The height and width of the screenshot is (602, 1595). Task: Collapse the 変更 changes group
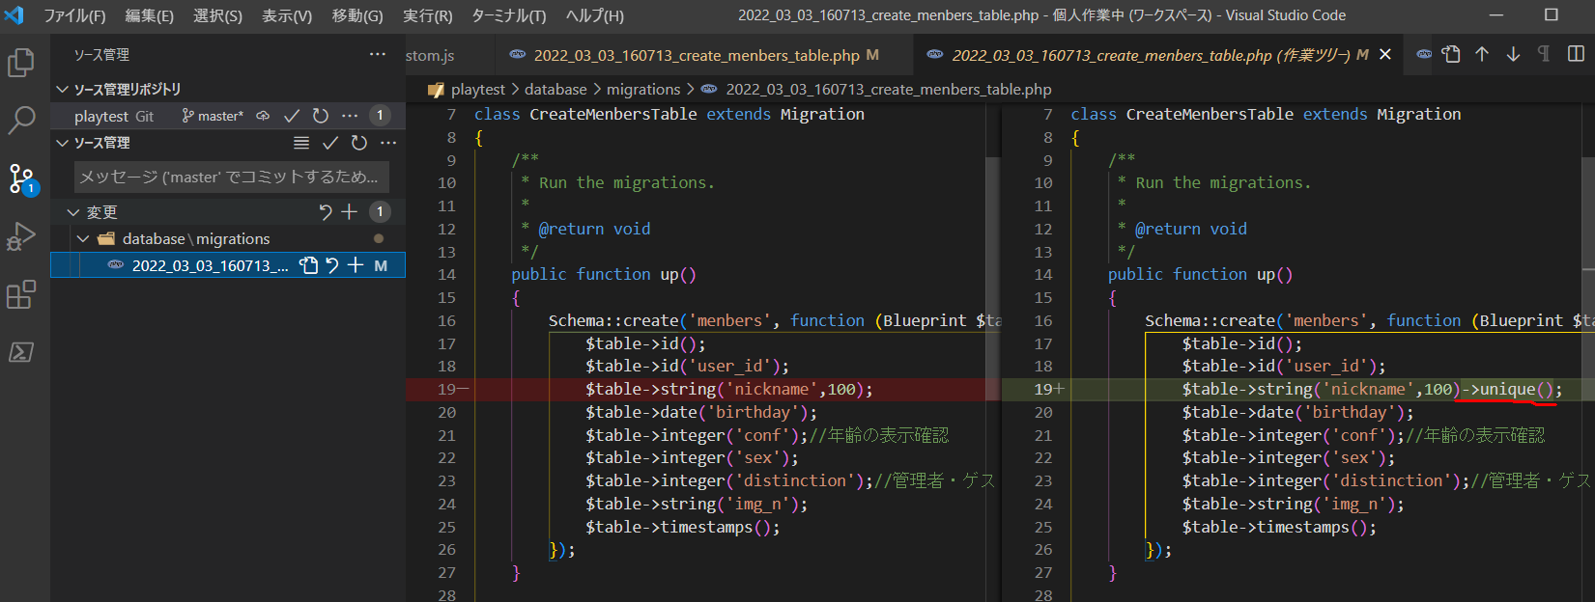[73, 211]
